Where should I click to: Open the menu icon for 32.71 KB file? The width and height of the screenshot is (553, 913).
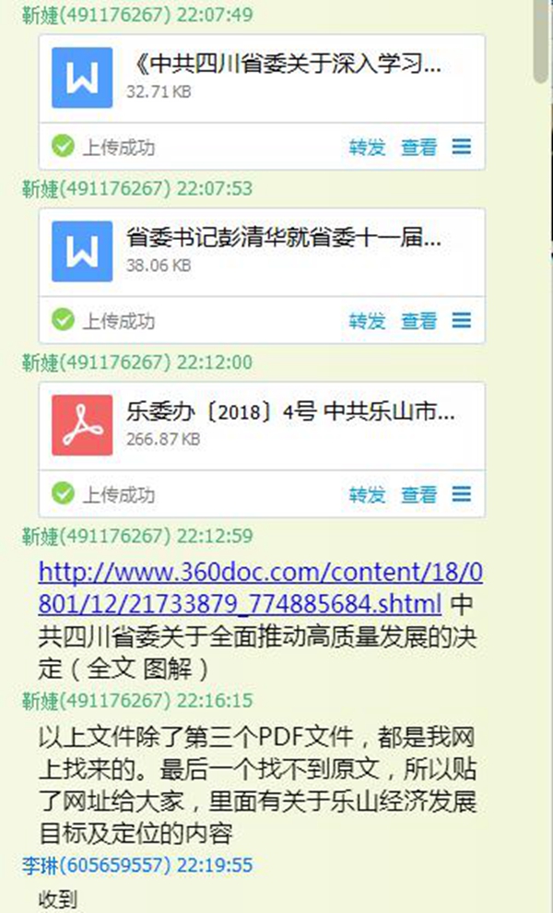pyautogui.click(x=462, y=147)
